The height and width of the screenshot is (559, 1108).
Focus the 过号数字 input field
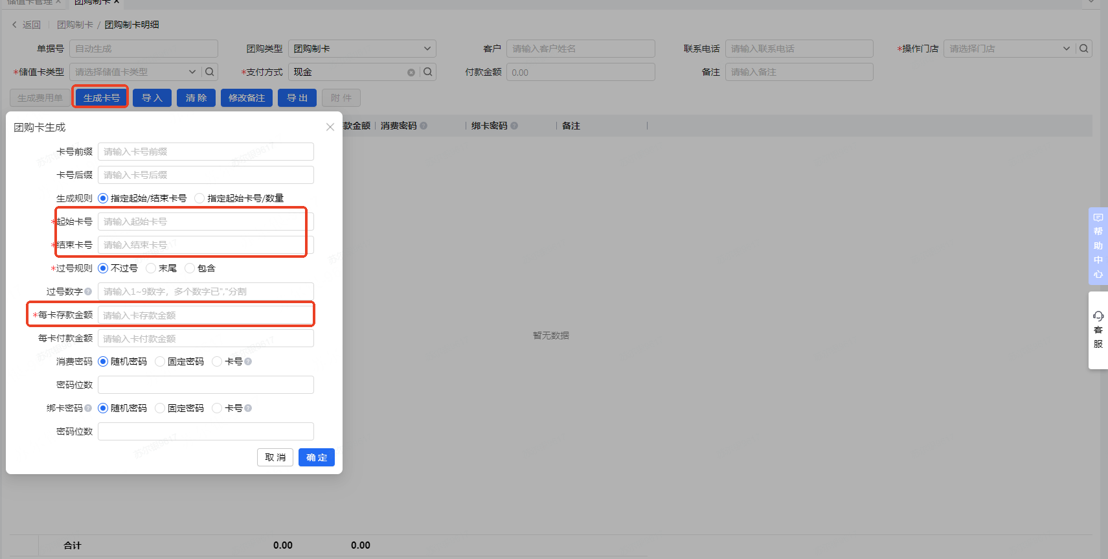[206, 291]
